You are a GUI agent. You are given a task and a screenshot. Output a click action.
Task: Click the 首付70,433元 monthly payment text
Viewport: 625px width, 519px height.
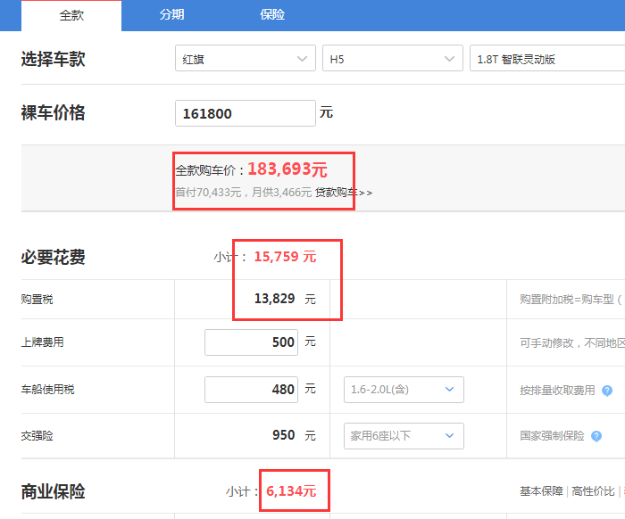[x=243, y=193]
